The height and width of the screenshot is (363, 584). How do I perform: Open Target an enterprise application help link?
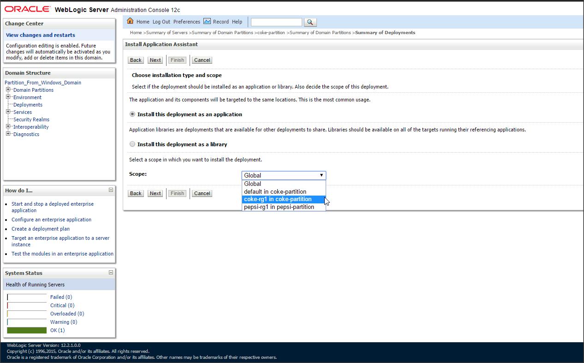(x=60, y=241)
